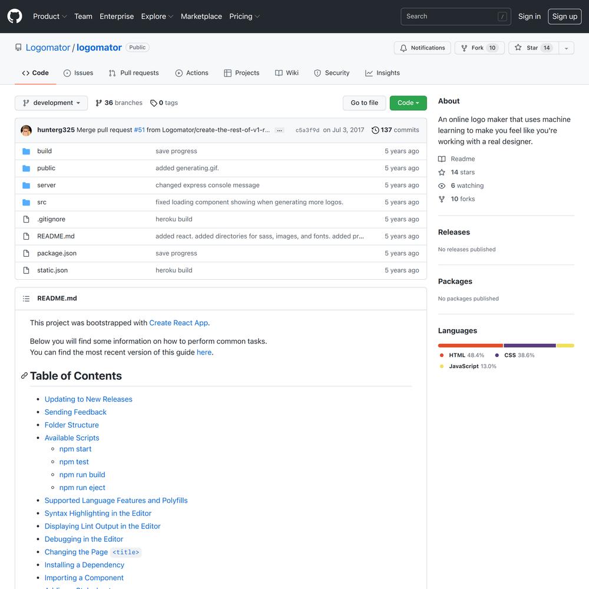Image resolution: width=589 pixels, height=589 pixels.
Task: Expand the Pricing menu
Action: (x=244, y=16)
